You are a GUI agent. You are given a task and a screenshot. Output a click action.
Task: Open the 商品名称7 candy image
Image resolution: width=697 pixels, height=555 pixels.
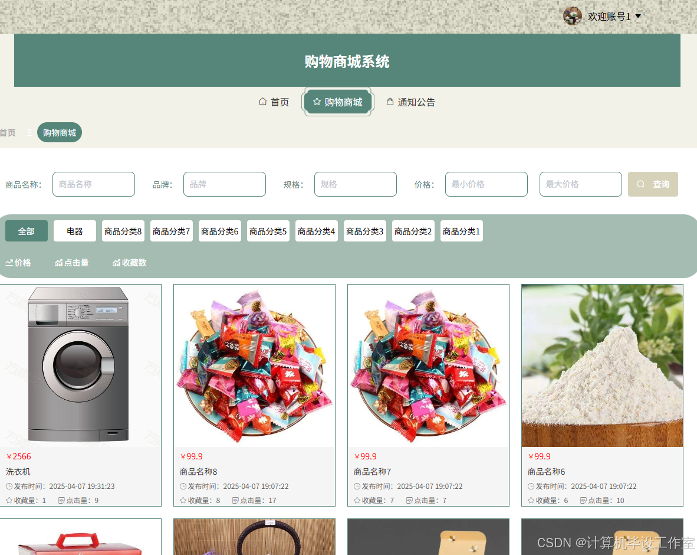(x=428, y=365)
